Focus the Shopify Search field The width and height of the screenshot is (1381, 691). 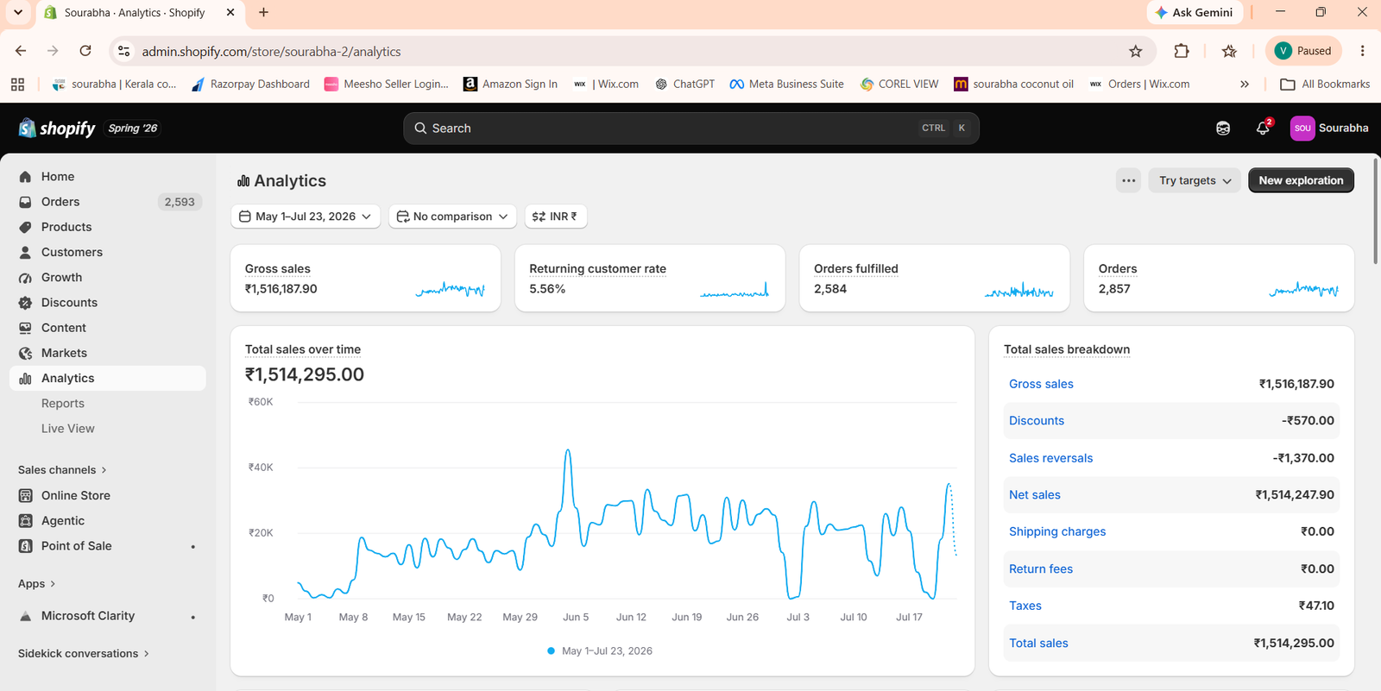[690, 129]
